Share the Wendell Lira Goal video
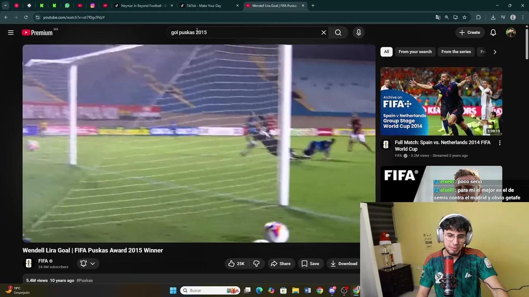Screen dimensions: 529x297 coord(281,264)
